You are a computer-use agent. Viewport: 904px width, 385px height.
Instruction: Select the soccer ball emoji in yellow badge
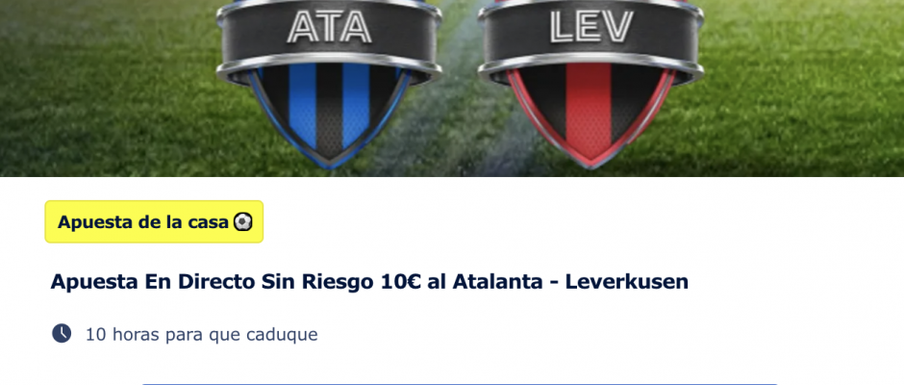[242, 222]
